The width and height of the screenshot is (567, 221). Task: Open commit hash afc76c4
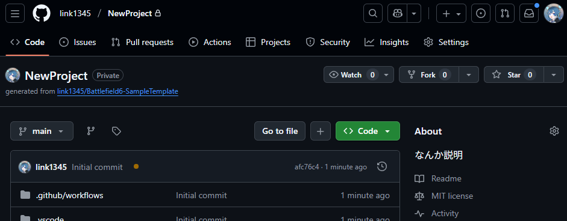(307, 167)
